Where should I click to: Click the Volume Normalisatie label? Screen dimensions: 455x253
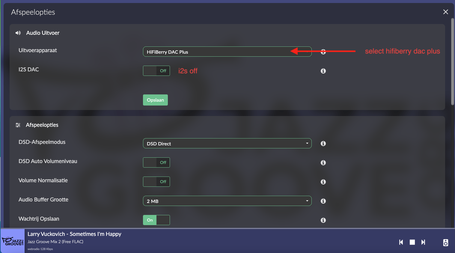[x=43, y=180]
